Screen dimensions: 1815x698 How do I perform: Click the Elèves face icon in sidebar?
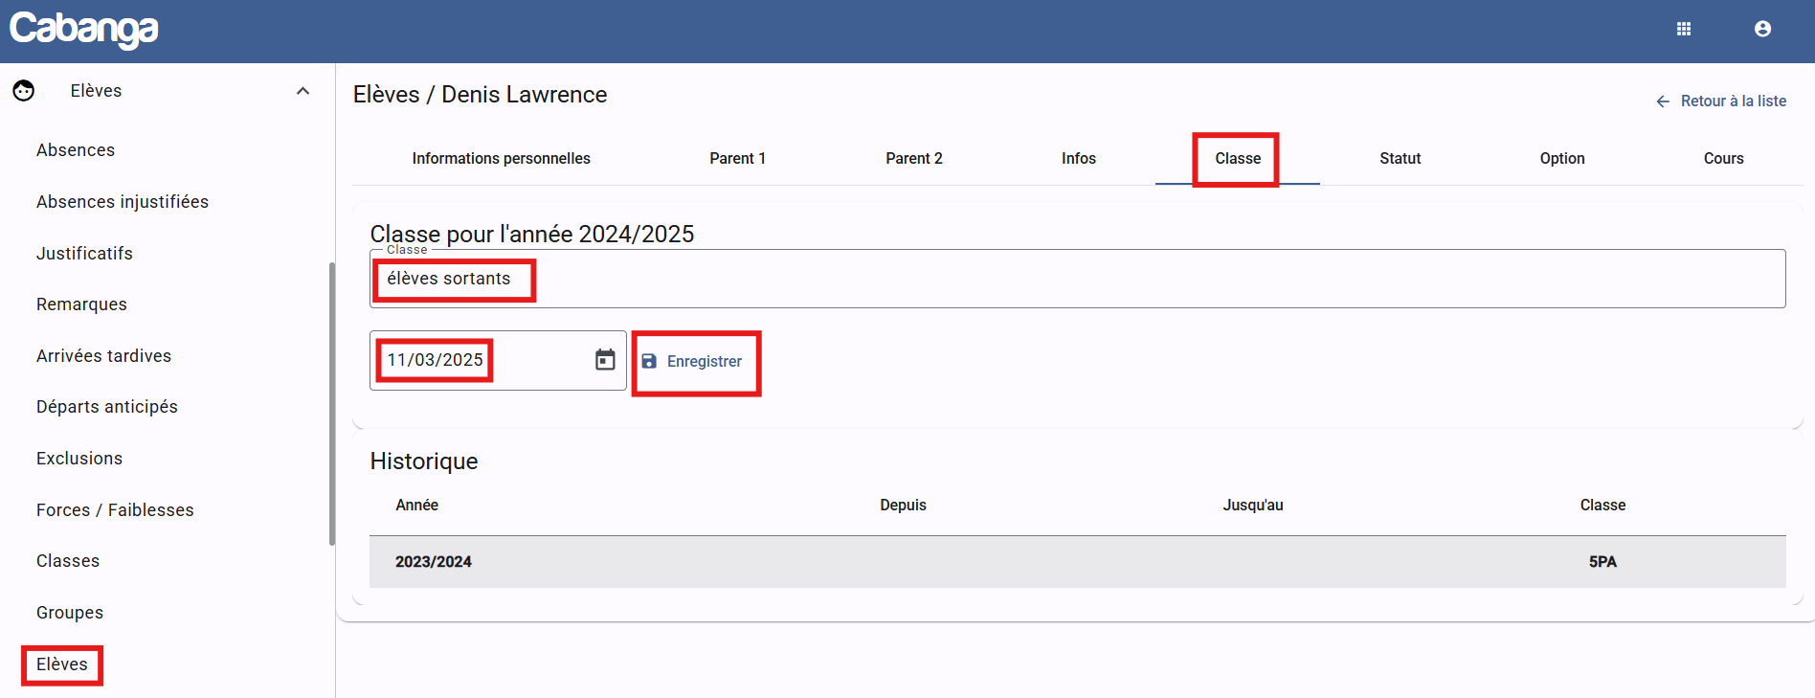coord(24,91)
